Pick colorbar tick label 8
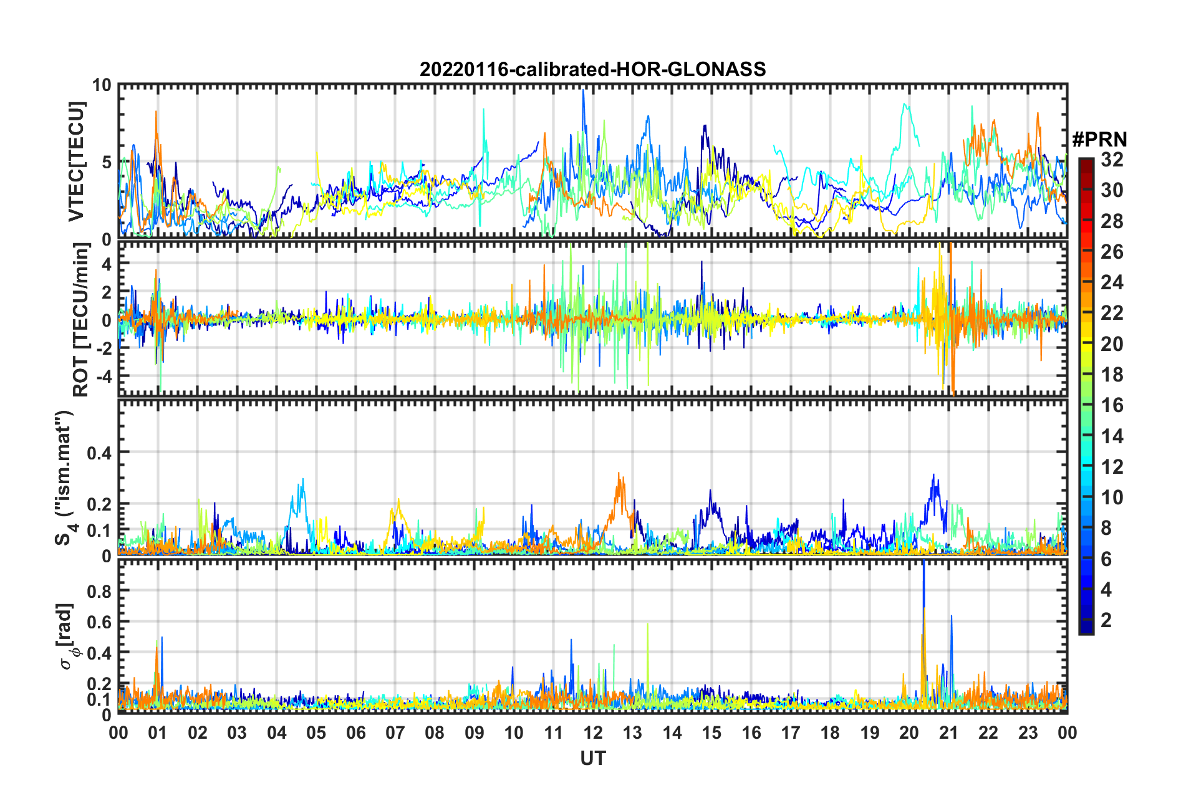The image size is (1186, 793). pos(1106,528)
